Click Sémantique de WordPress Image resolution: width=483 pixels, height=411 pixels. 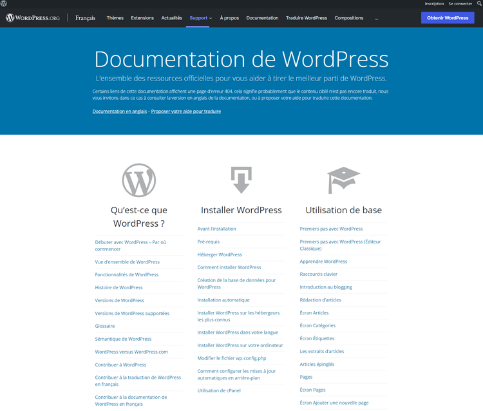click(x=123, y=339)
